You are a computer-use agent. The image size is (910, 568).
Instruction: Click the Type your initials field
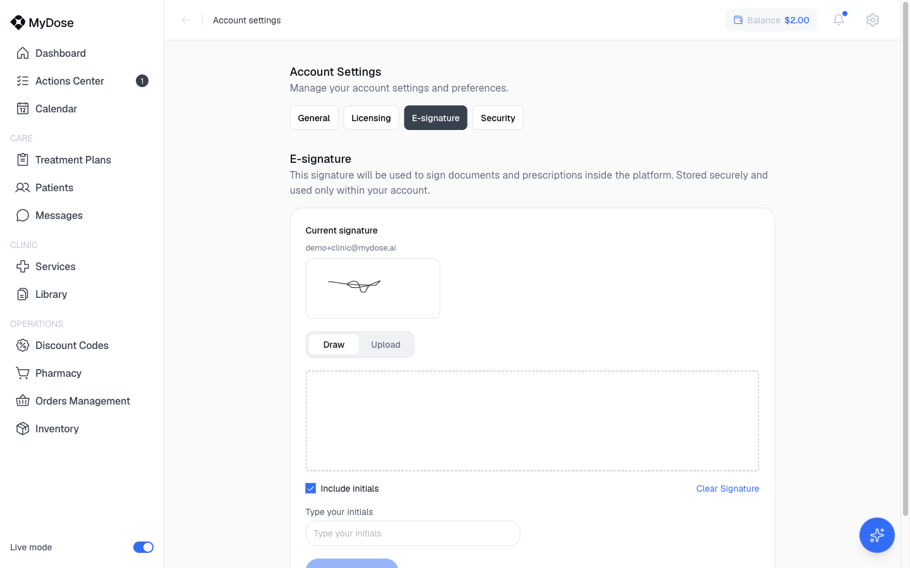[413, 533]
